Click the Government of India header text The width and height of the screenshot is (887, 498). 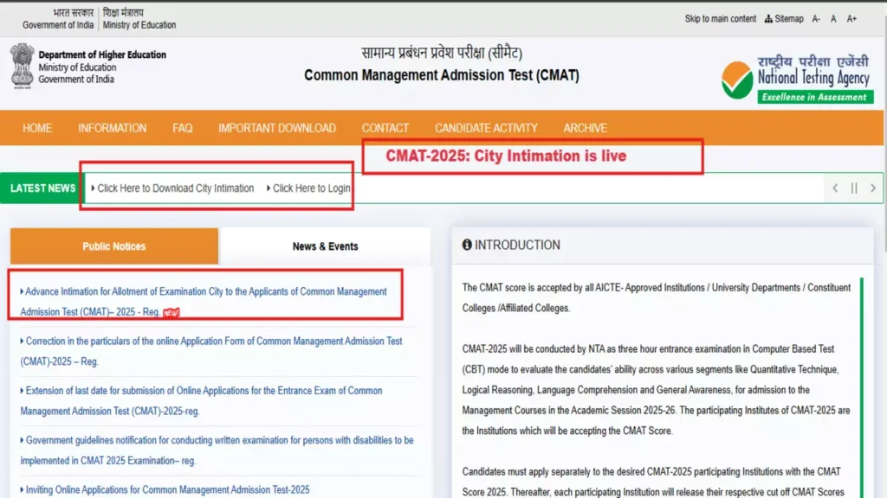click(x=58, y=25)
